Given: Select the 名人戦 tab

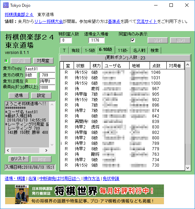Looking at the screenshot, I should point(139,51).
